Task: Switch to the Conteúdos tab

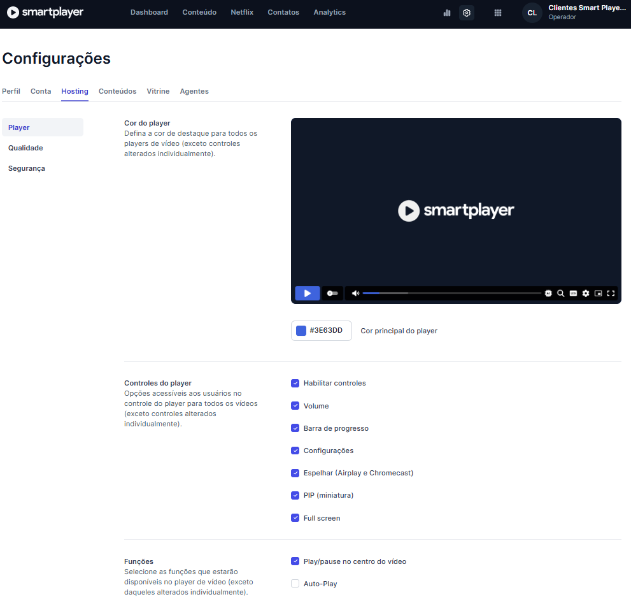Action: pyautogui.click(x=118, y=91)
